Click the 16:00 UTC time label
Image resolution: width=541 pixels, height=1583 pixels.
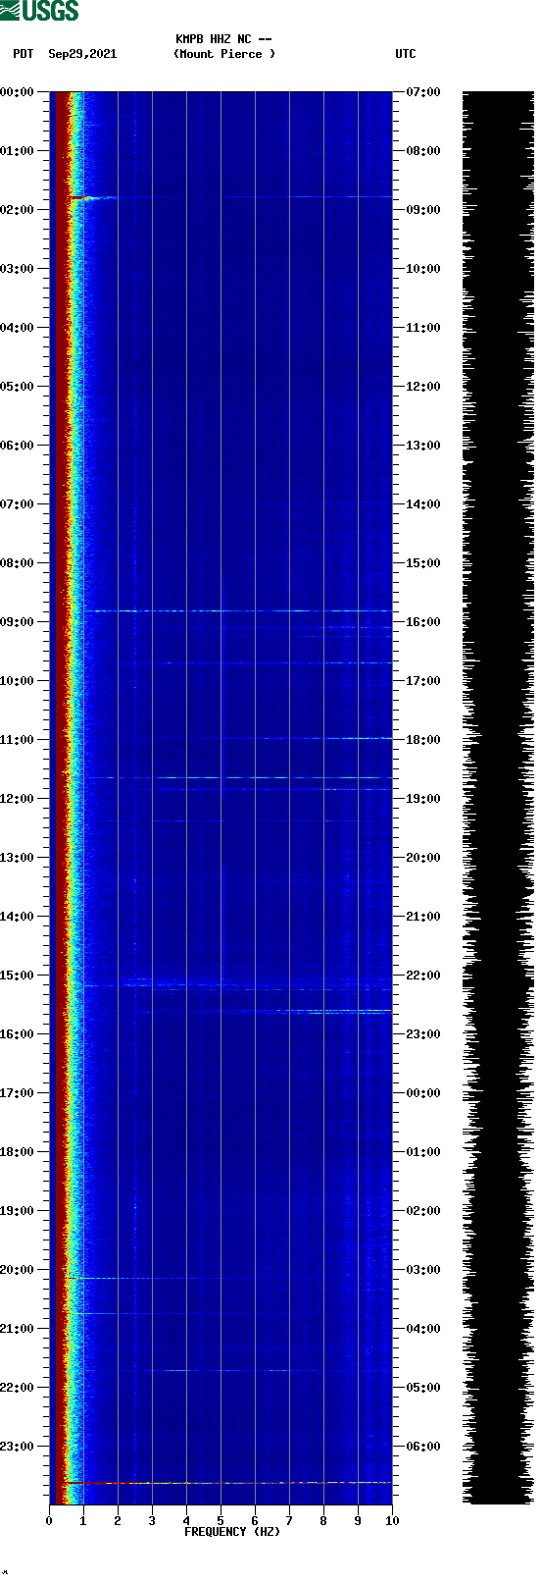423,622
